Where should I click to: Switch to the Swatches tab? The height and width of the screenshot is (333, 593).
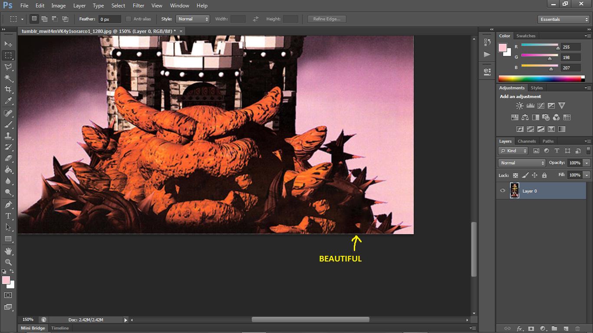(x=526, y=36)
